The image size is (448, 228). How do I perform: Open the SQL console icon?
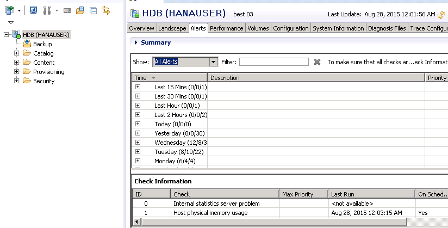click(x=67, y=10)
